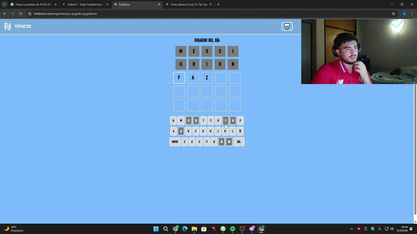Select the FutFactos browser tab

[137, 5]
